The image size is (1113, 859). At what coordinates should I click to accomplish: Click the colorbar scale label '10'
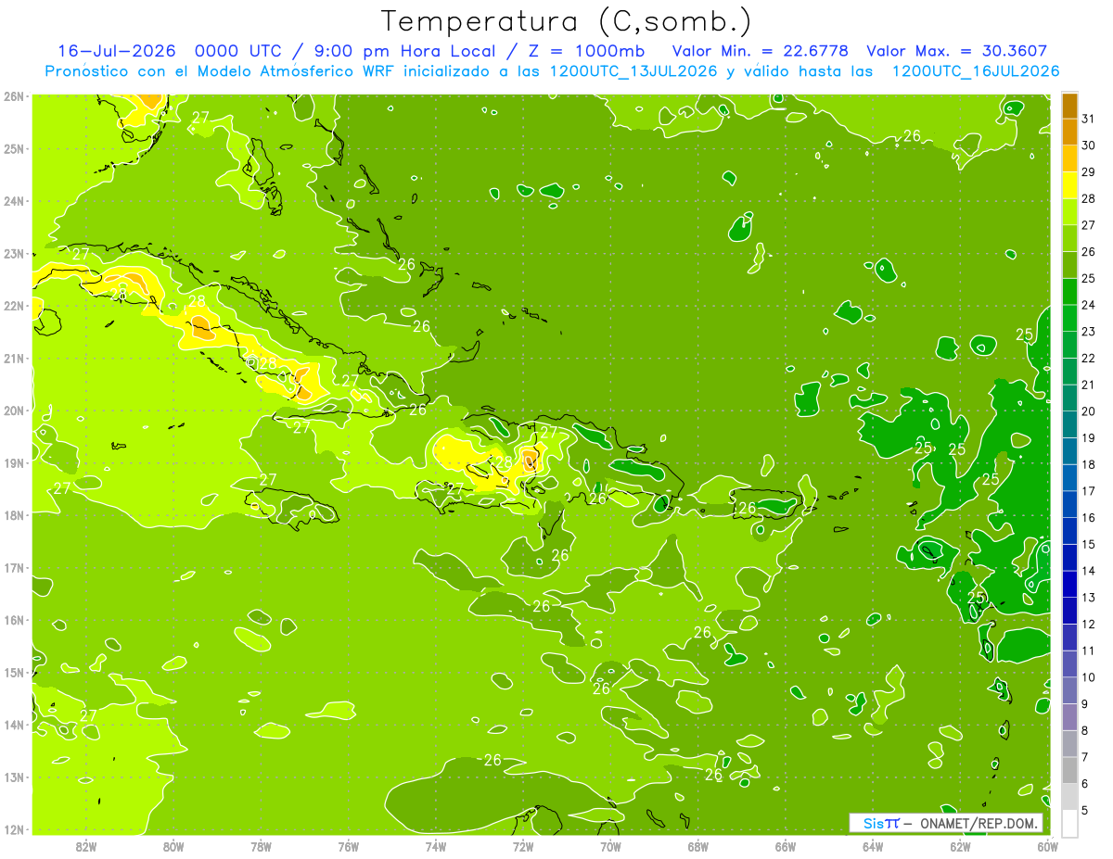[1089, 677]
